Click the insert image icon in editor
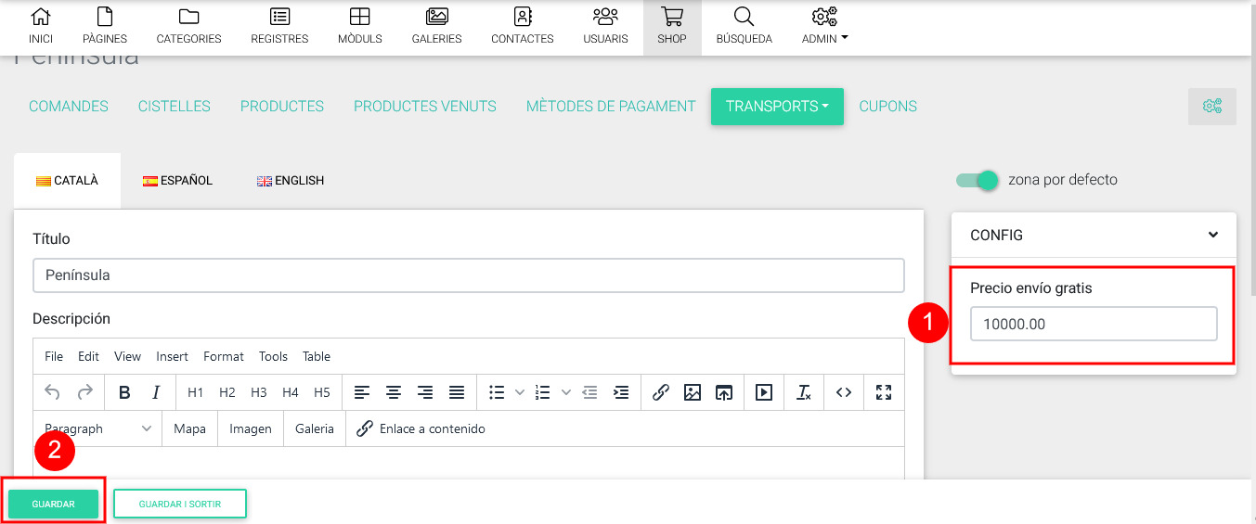Screen dimensions: 1256x524 click(x=692, y=392)
